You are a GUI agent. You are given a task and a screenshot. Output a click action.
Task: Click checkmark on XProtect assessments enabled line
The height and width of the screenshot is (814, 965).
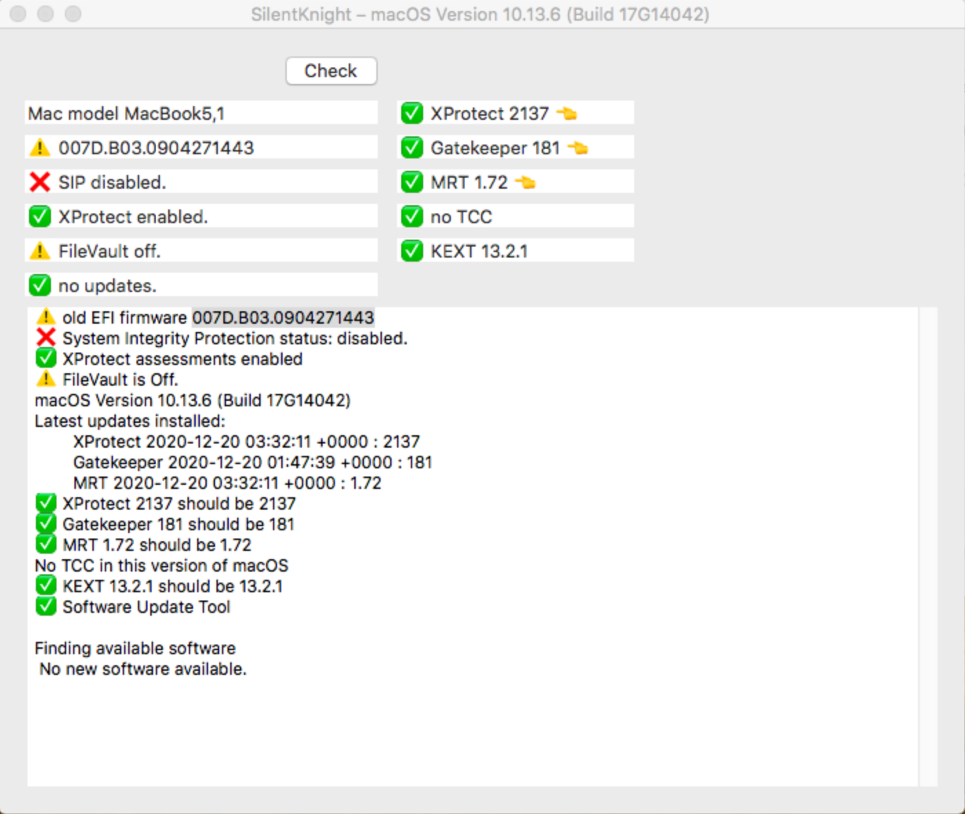tap(45, 358)
